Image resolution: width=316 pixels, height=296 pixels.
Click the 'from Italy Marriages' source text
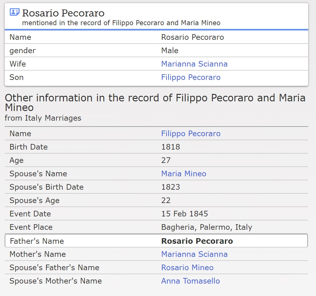pos(43,118)
